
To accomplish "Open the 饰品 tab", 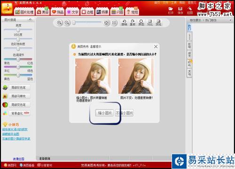I will click(x=58, y=12).
